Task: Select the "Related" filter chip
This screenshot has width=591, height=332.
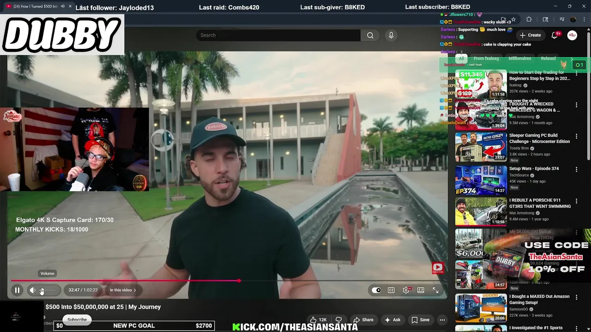Action: click(x=548, y=59)
